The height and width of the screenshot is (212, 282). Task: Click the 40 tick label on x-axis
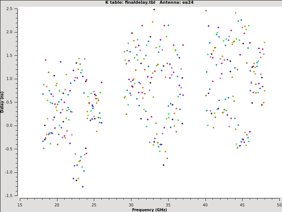tap(205, 205)
